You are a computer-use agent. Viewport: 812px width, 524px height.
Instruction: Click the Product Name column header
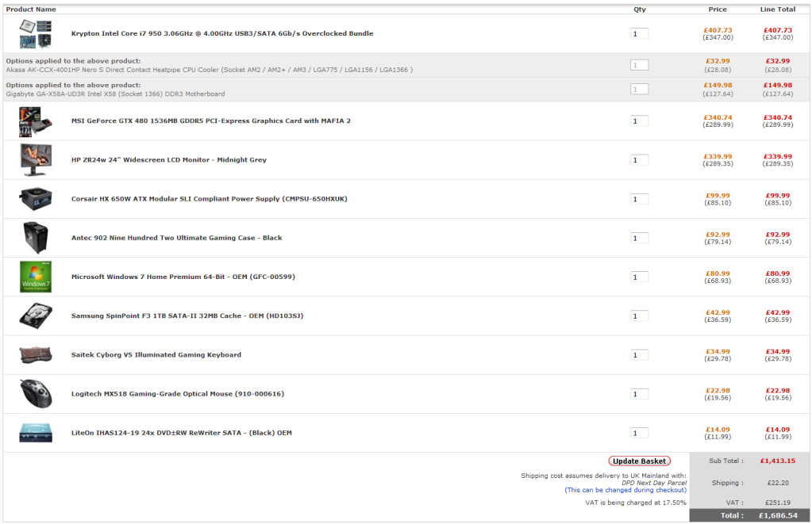[31, 10]
